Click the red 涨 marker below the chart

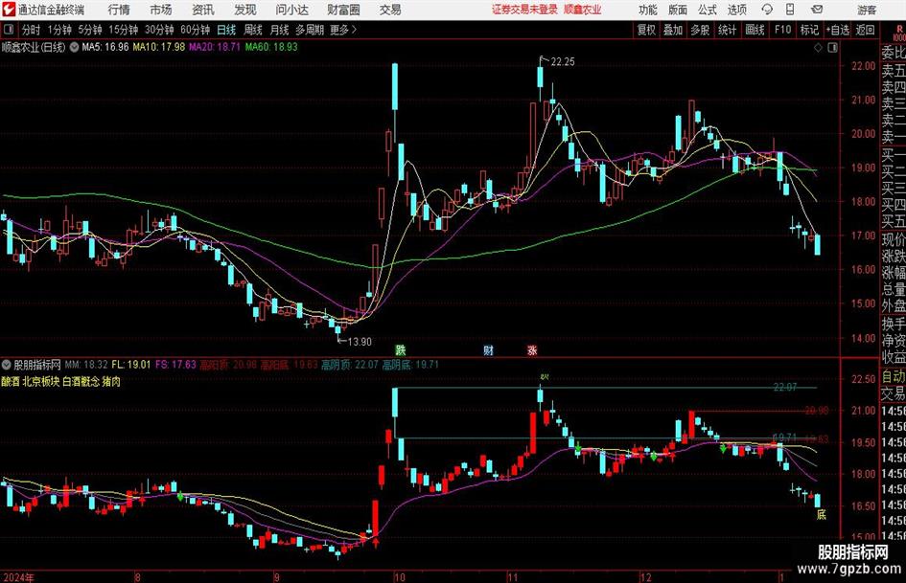(532, 349)
